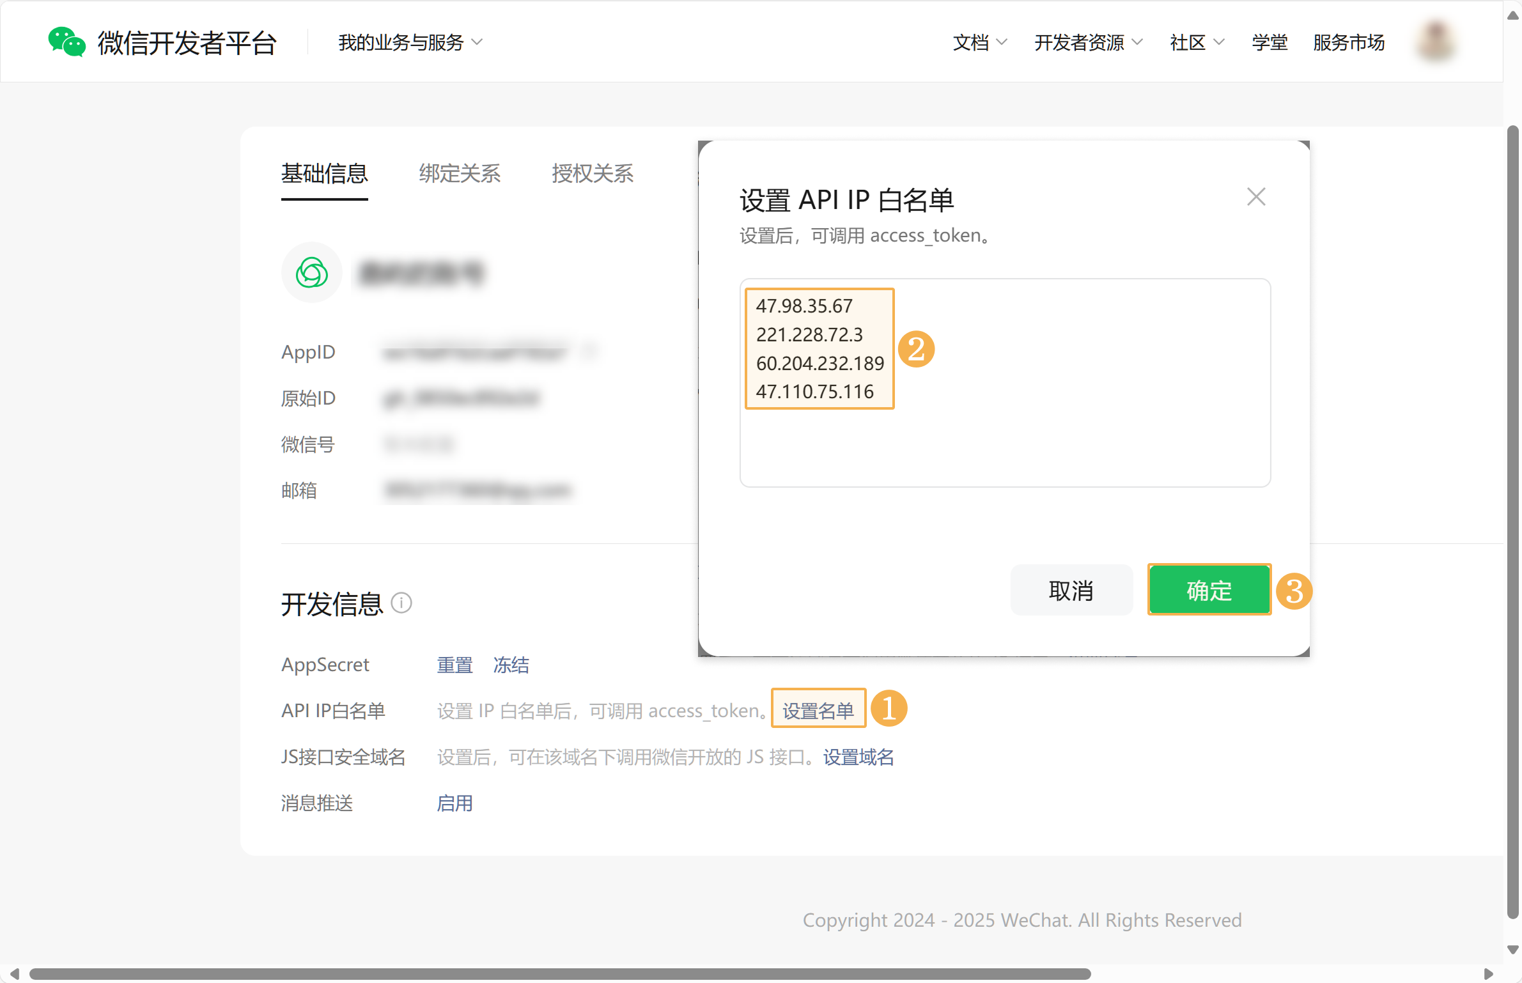The height and width of the screenshot is (983, 1522).
Task: Click the user avatar in header
Action: click(1436, 41)
